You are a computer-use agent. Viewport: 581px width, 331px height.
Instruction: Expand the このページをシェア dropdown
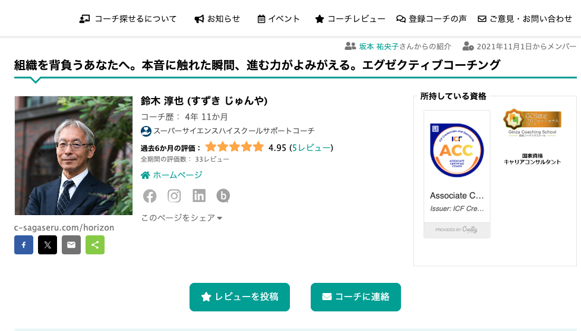[x=182, y=217]
